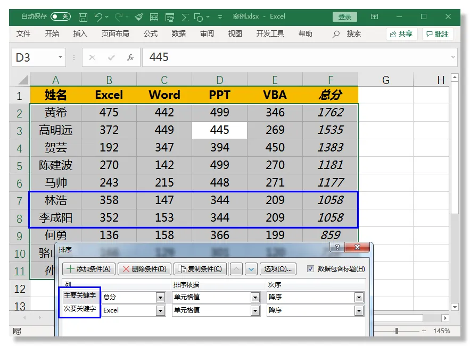The width and height of the screenshot is (470, 346).
Task: Click the vertical scrollbar up arrow
Action: point(455,78)
